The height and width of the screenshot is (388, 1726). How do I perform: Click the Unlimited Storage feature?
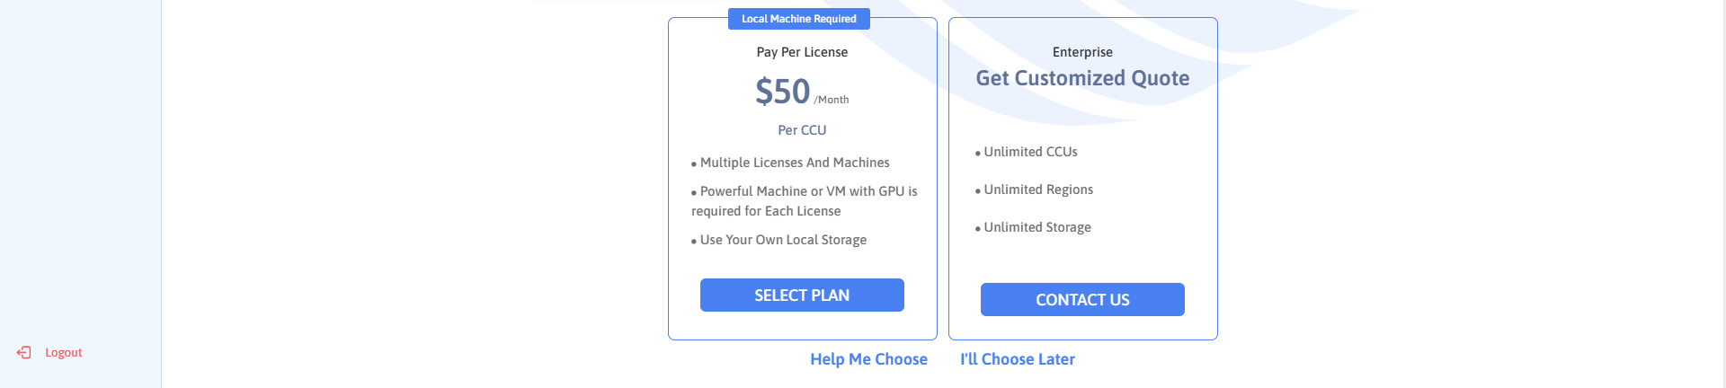tap(1037, 227)
